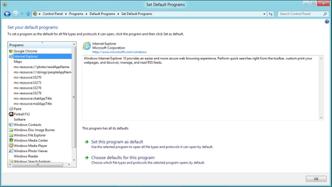Image resolution: width=332 pixels, height=187 pixels.
Task: Click the Pinball FX2 icon
Action: 11,114
